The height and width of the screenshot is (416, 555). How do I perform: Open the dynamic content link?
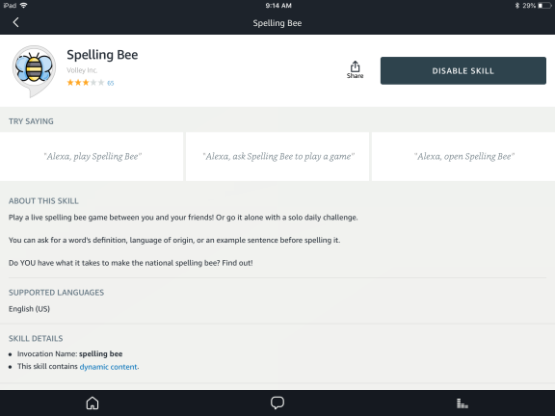(108, 367)
